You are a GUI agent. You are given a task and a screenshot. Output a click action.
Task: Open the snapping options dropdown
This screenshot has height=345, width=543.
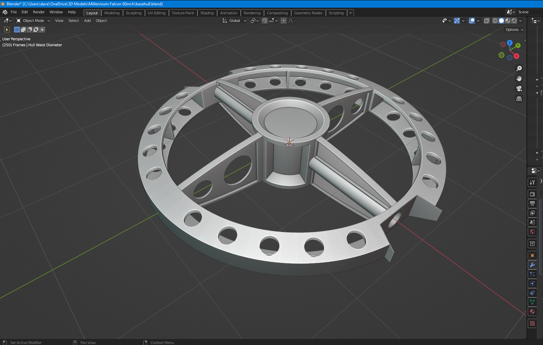click(273, 21)
